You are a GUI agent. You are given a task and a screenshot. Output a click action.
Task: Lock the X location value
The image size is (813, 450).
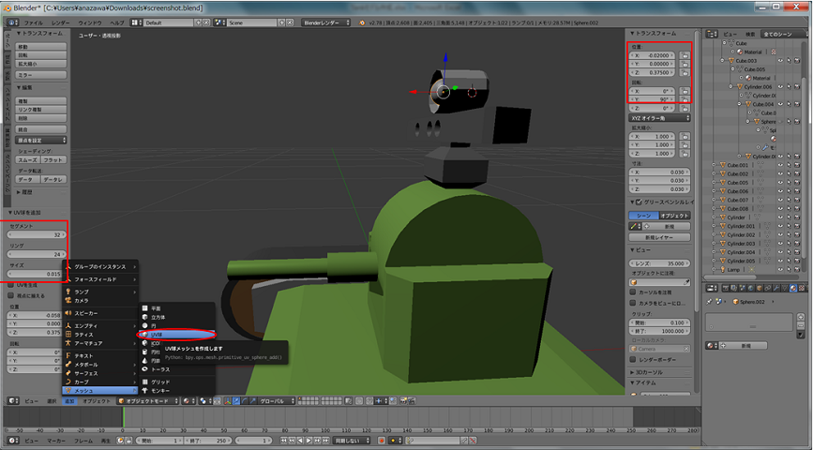685,55
